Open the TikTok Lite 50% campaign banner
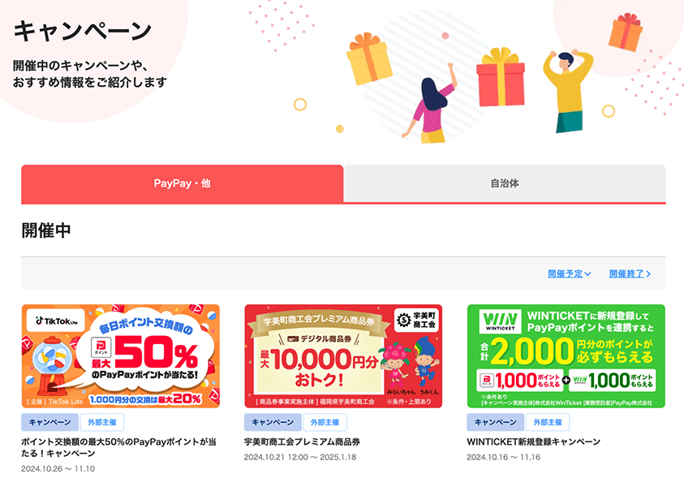 click(120, 356)
